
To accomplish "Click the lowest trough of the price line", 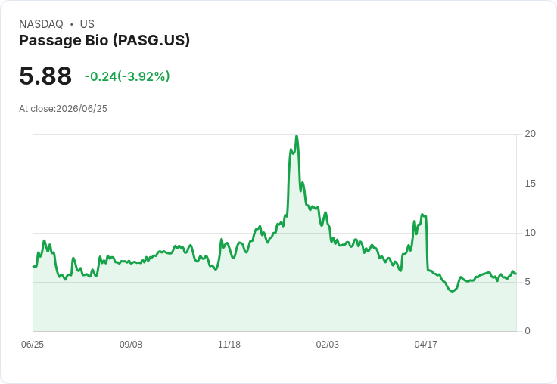I will point(452,291).
